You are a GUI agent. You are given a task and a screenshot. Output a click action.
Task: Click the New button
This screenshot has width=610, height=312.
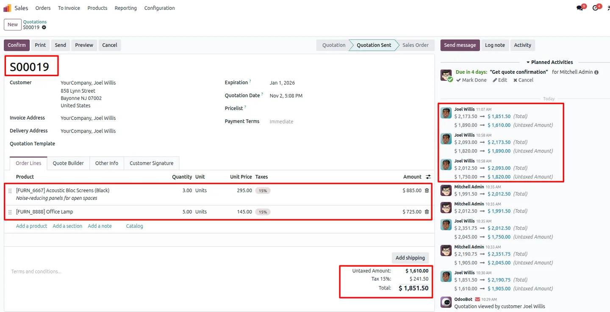point(13,25)
